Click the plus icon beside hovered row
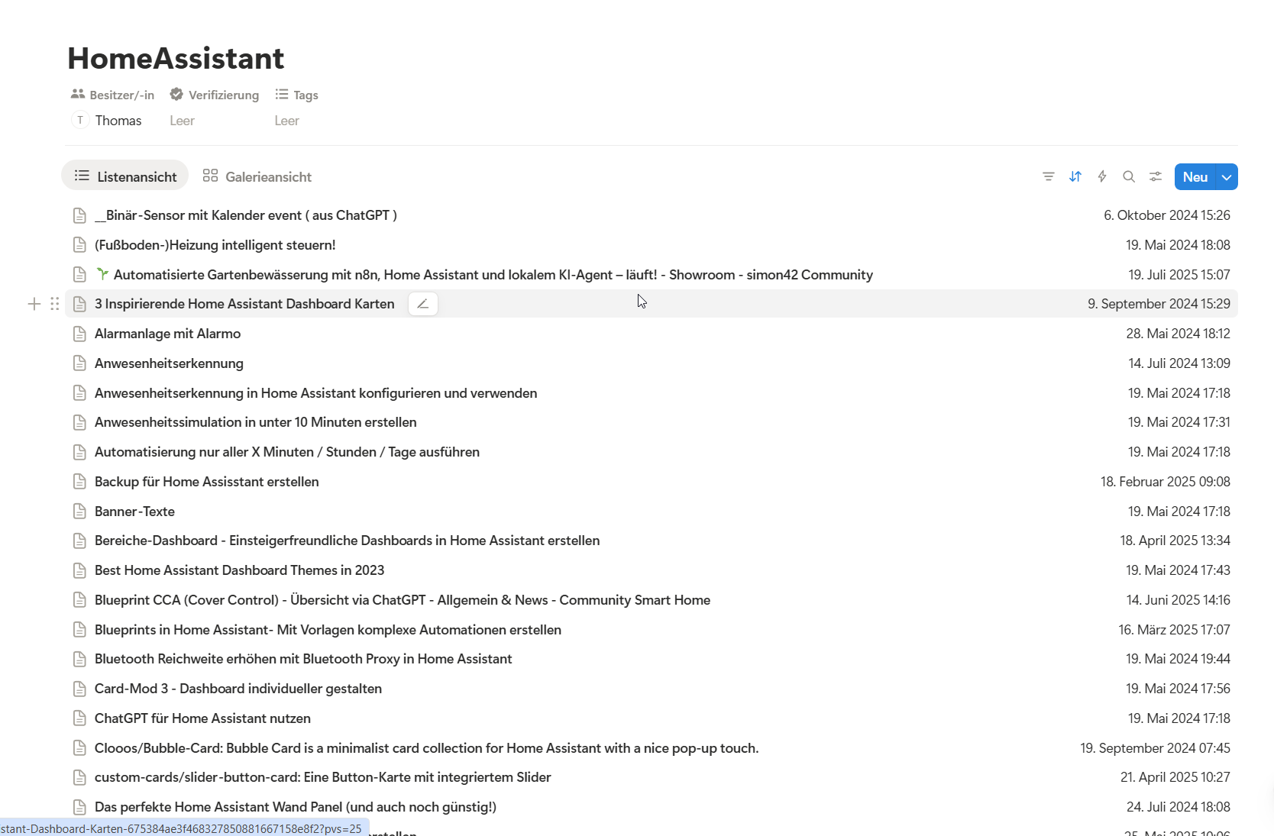1274x836 pixels. coord(34,304)
